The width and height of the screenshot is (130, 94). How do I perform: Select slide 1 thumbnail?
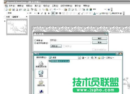coord(17,27)
